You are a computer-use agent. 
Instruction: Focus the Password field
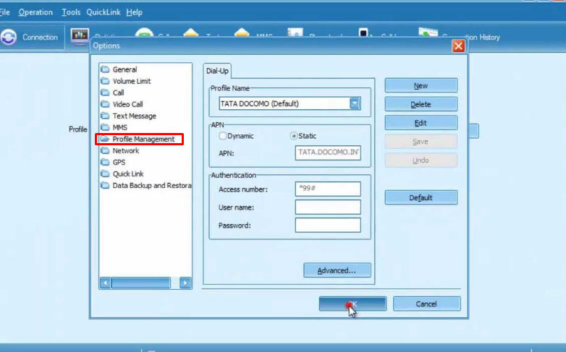328,225
